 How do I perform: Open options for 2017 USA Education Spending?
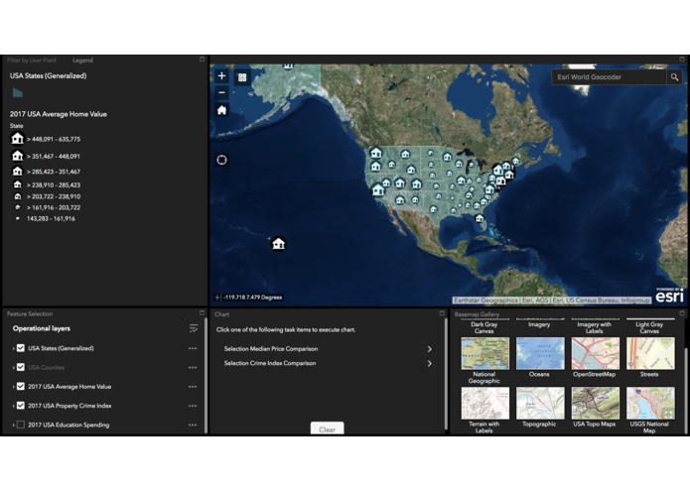(193, 425)
